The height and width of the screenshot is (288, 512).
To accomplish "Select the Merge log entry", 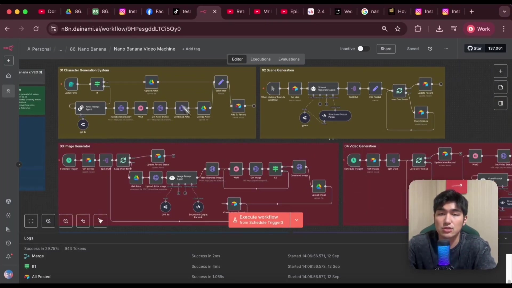I will [x=38, y=256].
